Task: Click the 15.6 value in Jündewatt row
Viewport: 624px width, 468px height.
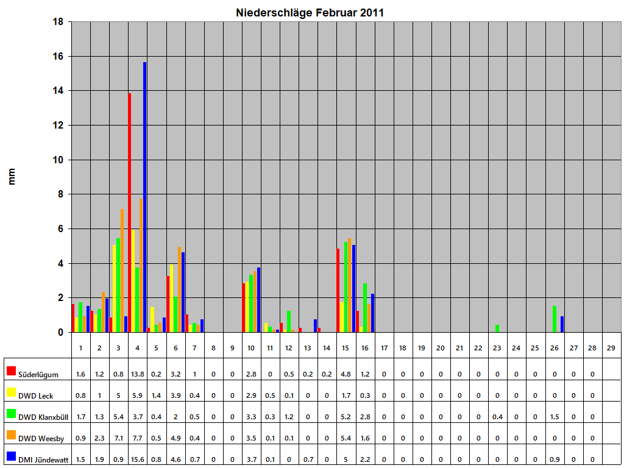Action: click(138, 457)
